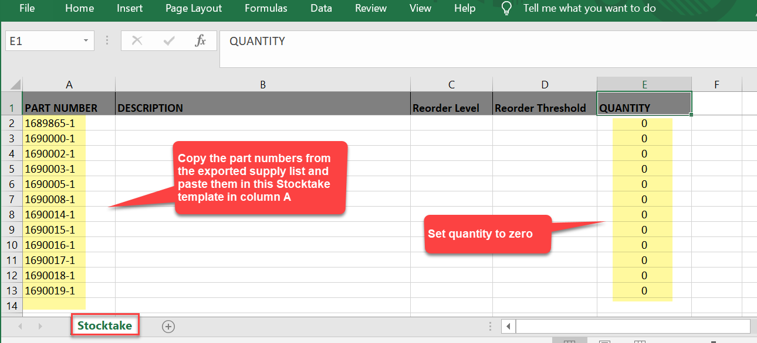Viewport: 757px width, 343px height.
Task: Click the Insert Function fx icon
Action: [201, 41]
